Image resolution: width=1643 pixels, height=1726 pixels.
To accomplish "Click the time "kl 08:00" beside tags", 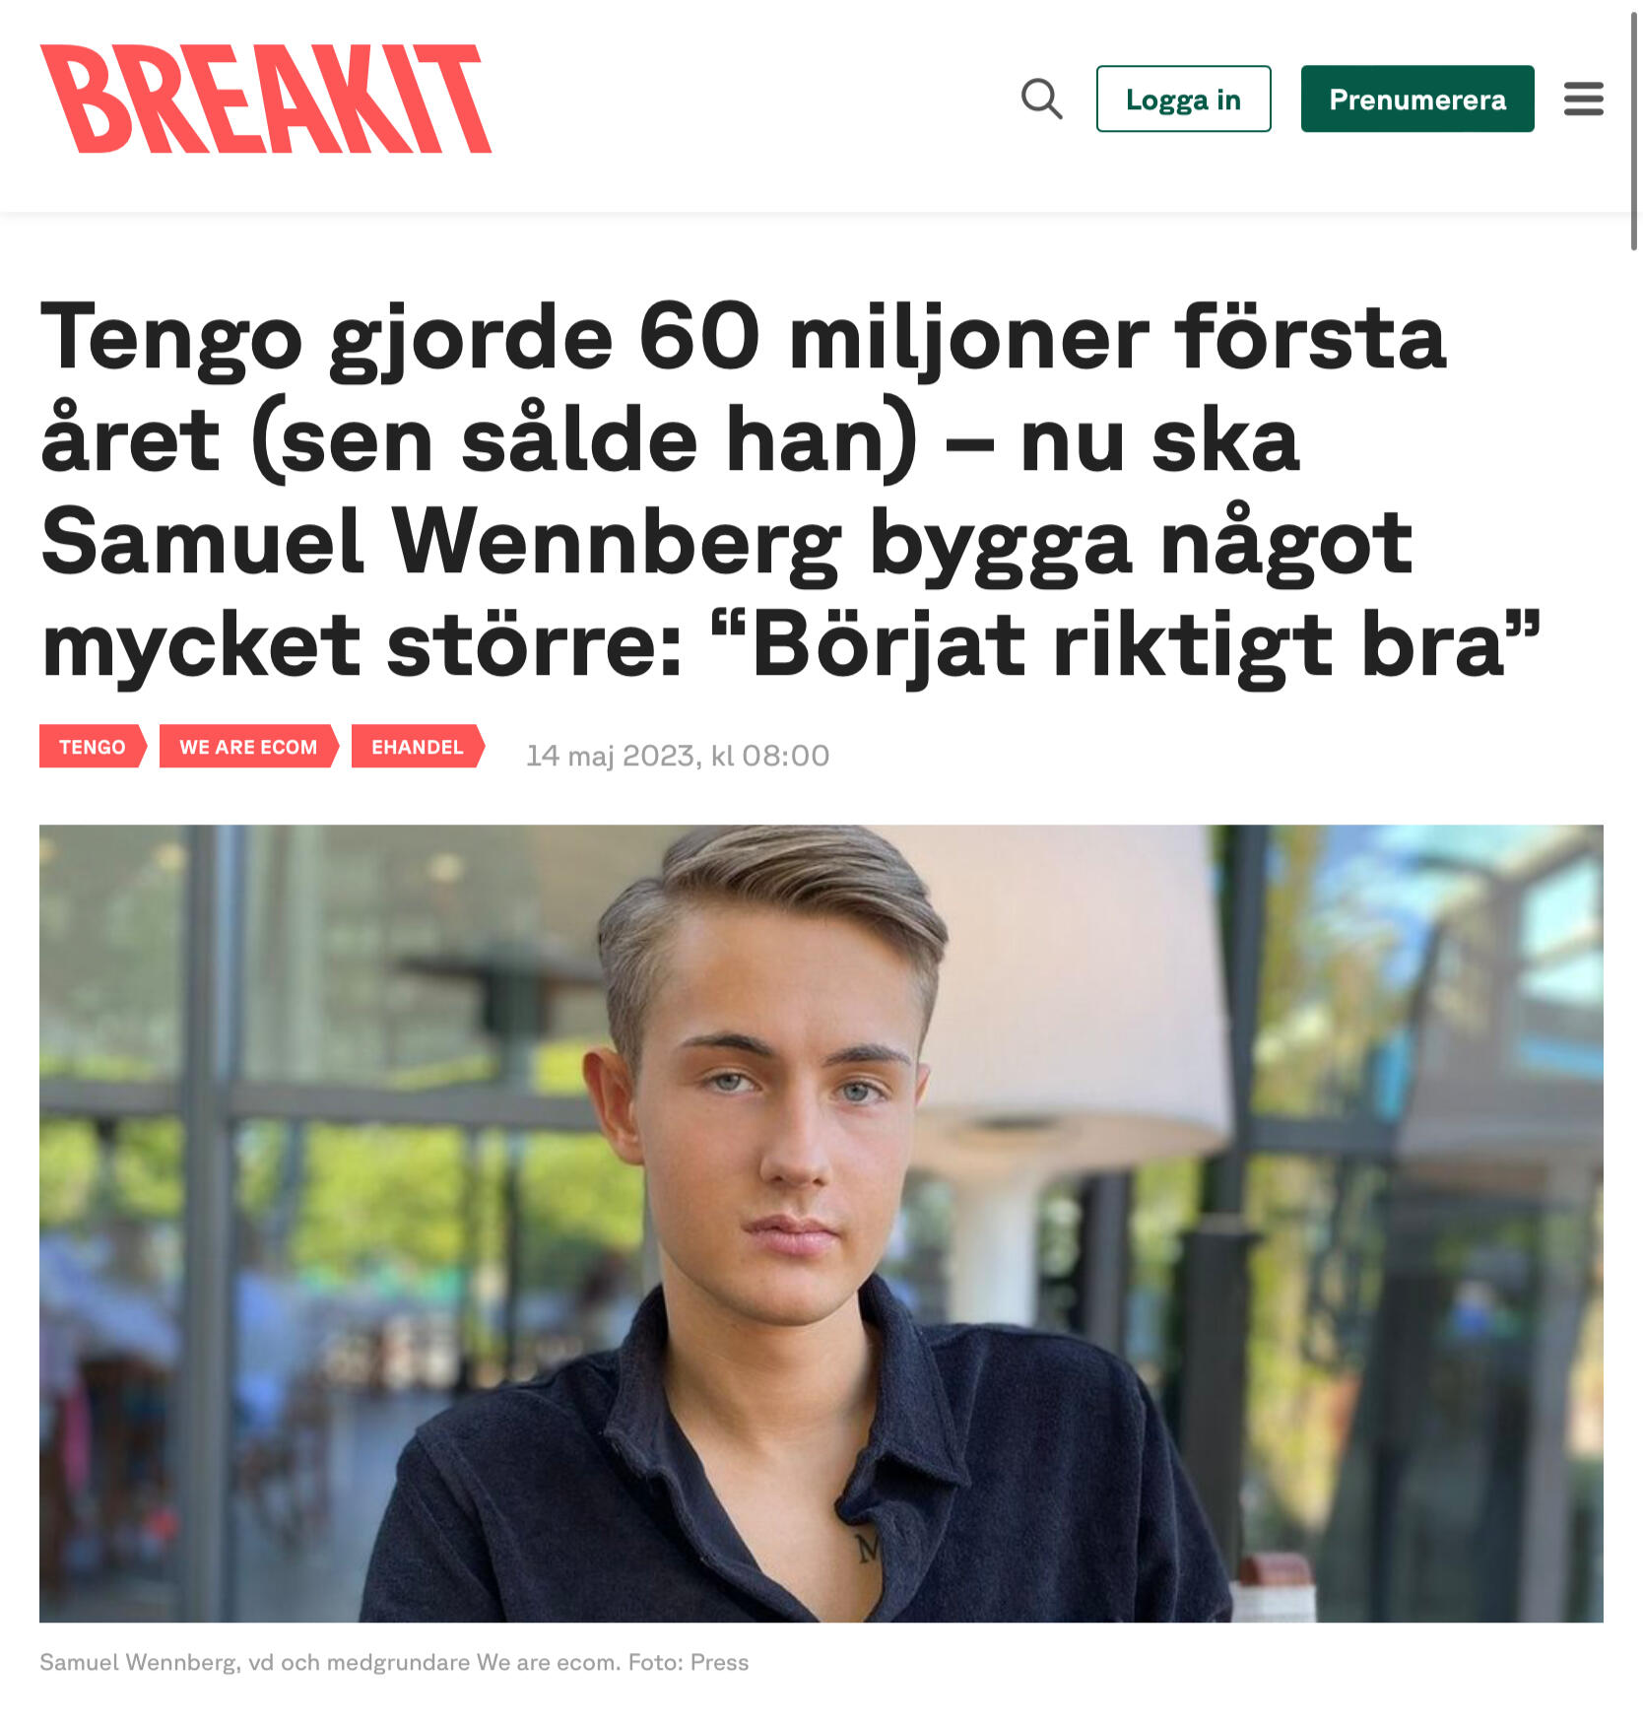I will 770,756.
